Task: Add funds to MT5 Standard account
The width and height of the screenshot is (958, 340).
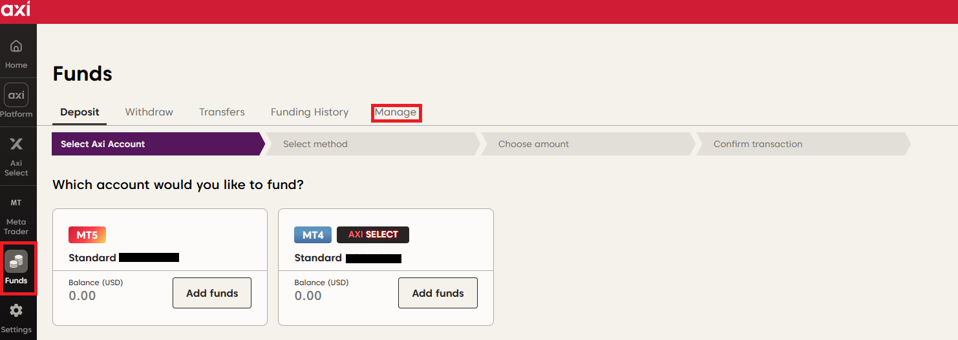Action: pos(212,293)
